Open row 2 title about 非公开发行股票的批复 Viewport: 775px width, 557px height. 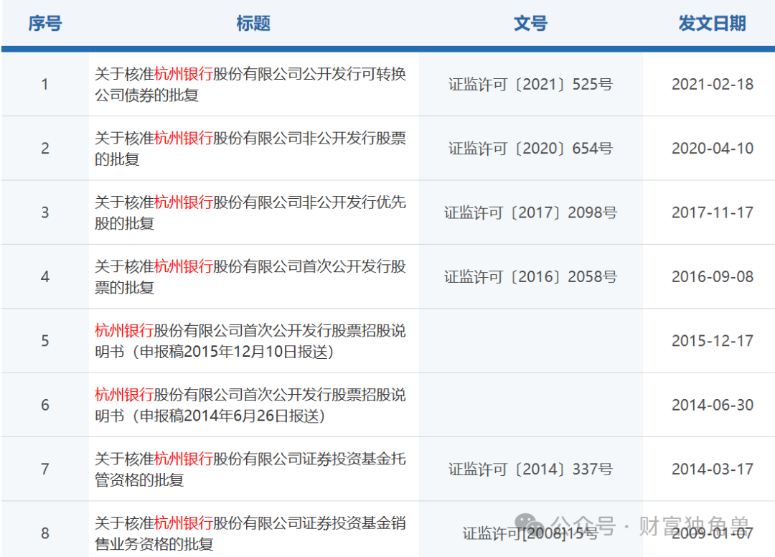[250, 149]
